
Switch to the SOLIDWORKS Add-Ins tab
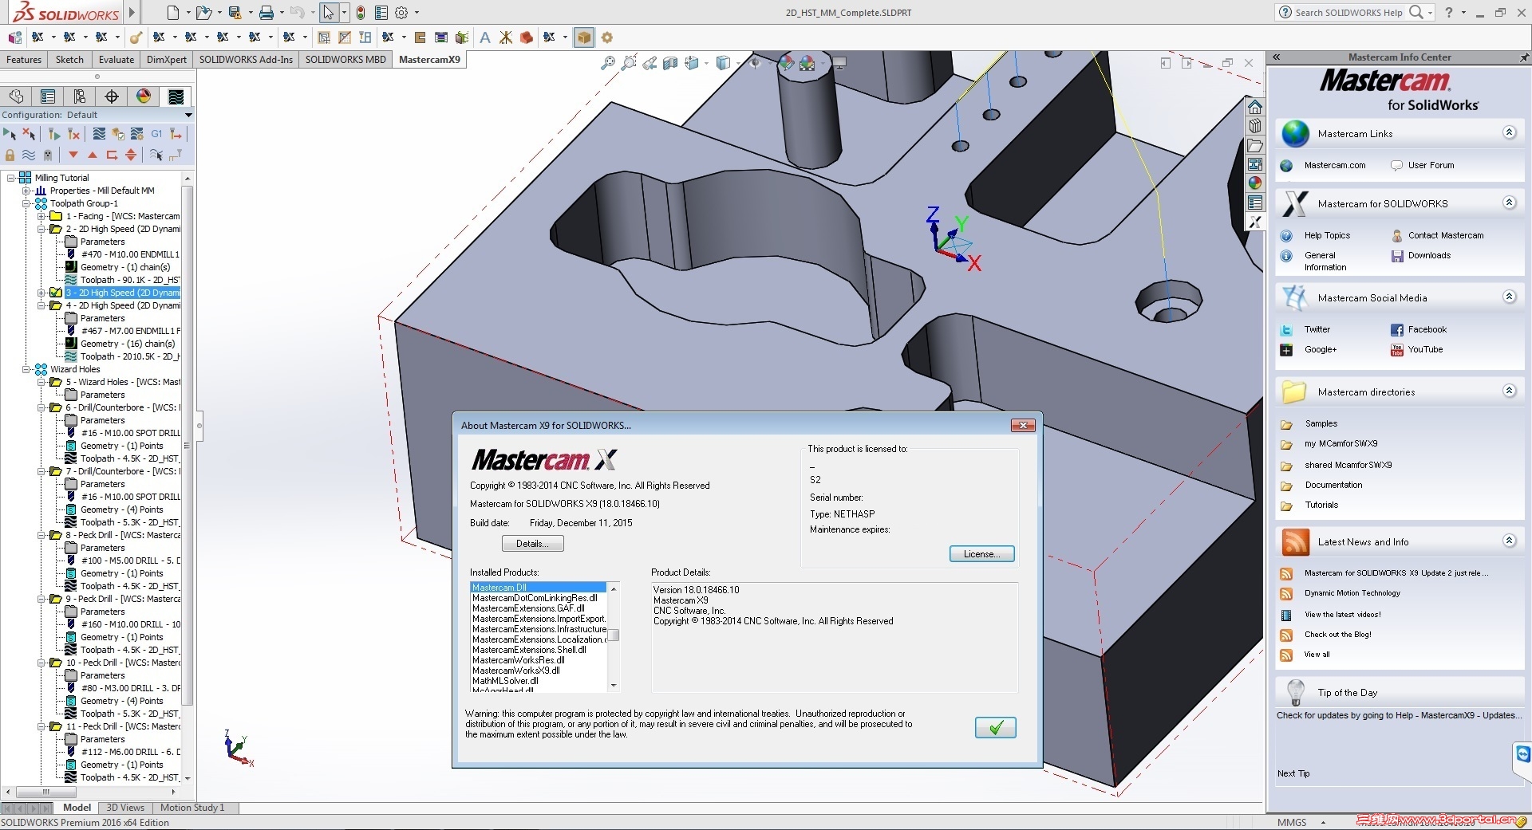click(x=246, y=60)
